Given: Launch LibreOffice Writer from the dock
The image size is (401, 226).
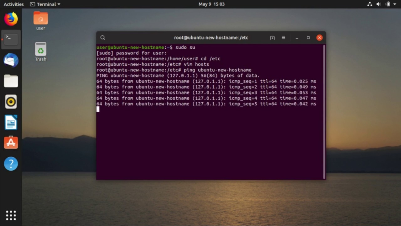Looking at the screenshot, I should [11, 122].
